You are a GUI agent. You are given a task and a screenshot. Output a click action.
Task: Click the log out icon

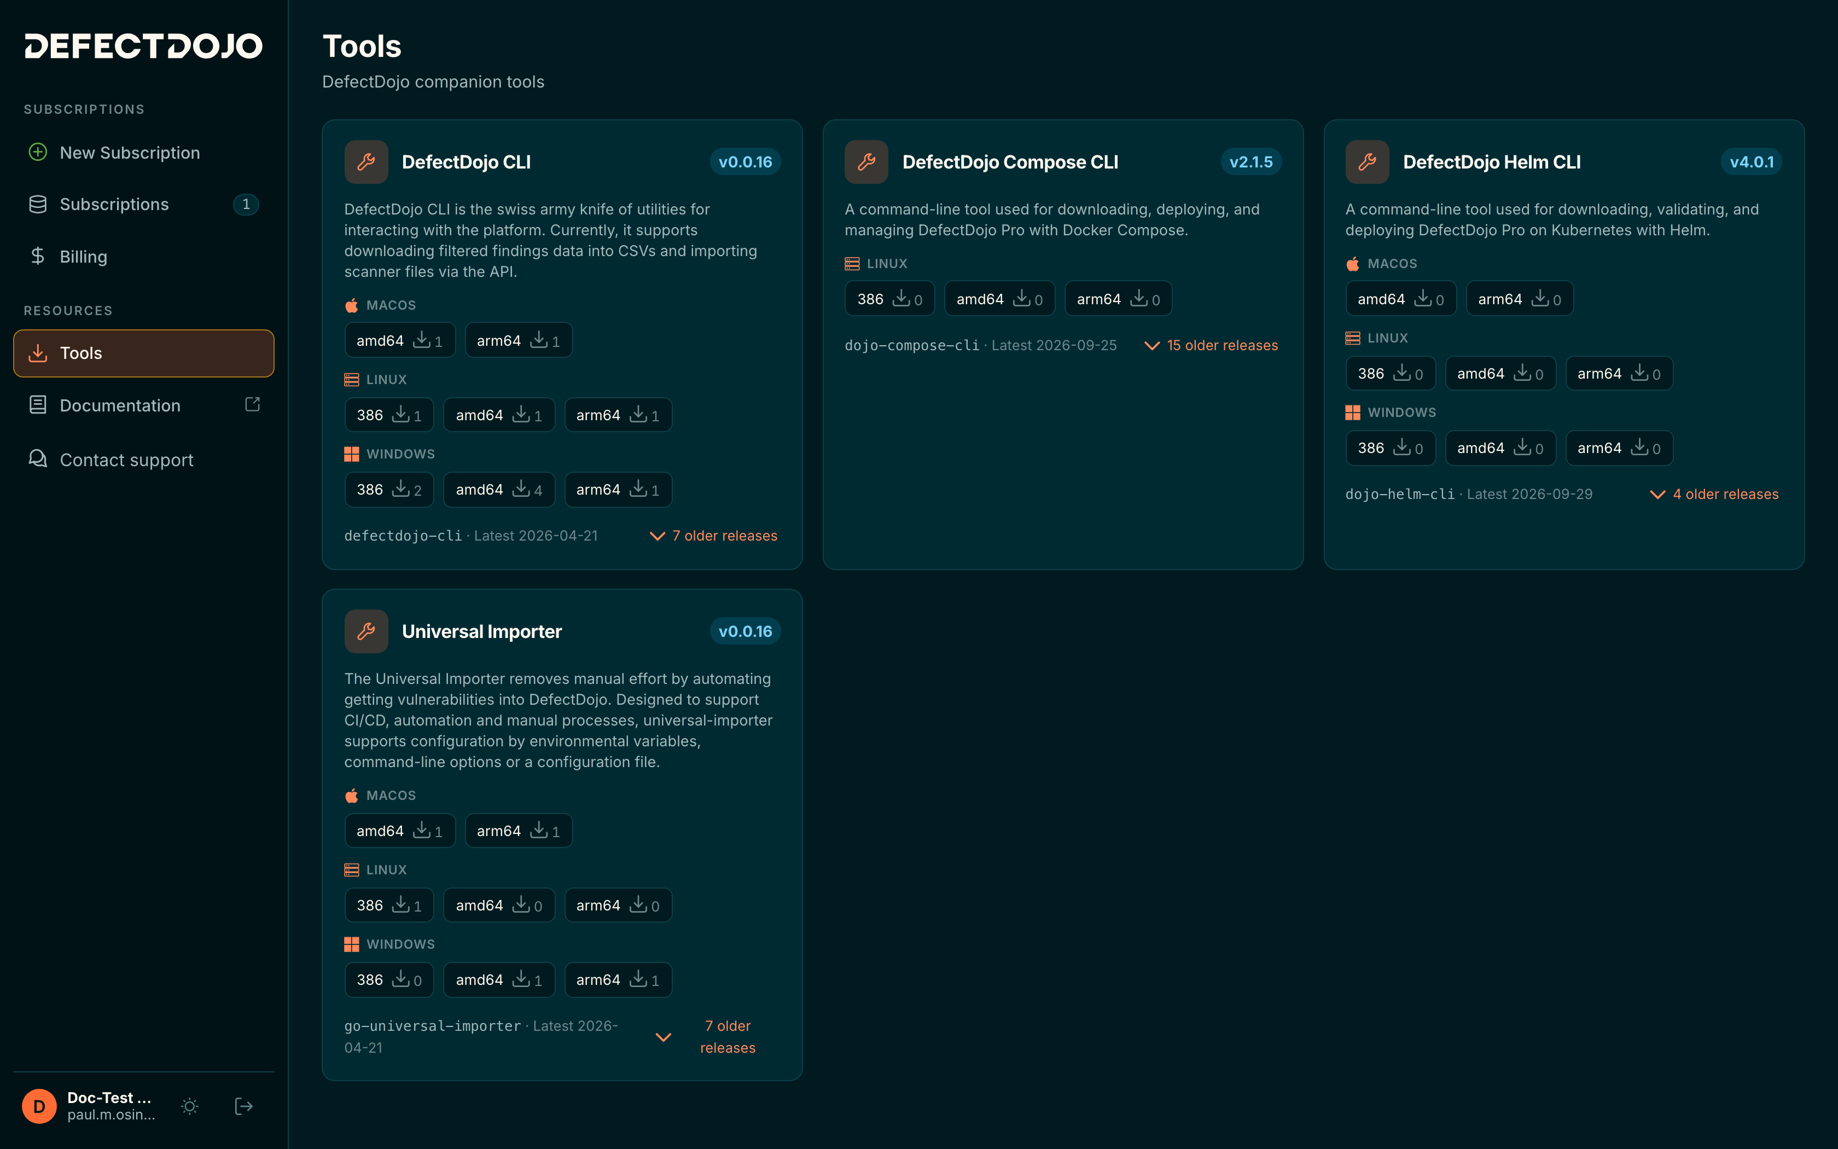244,1106
